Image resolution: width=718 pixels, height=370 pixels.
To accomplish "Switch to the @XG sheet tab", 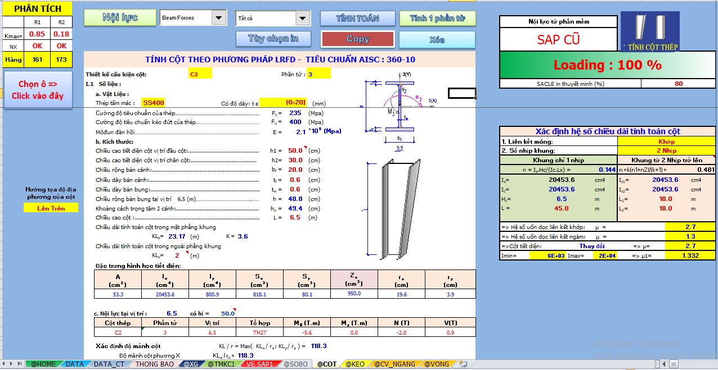I will point(191,364).
